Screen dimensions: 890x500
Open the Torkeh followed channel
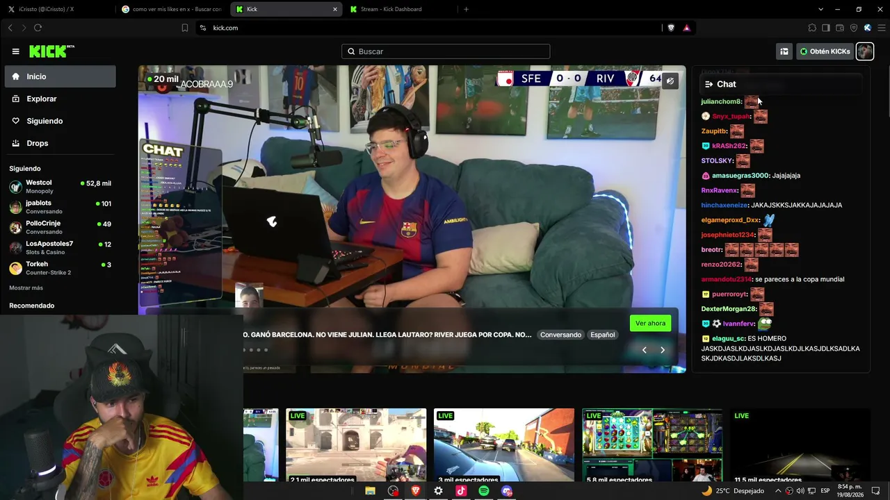coord(60,268)
